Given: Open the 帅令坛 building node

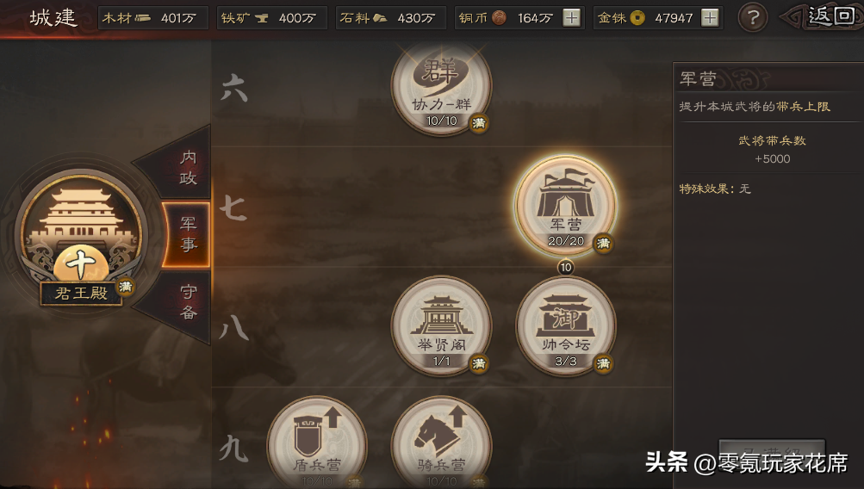Looking at the screenshot, I should (x=566, y=326).
